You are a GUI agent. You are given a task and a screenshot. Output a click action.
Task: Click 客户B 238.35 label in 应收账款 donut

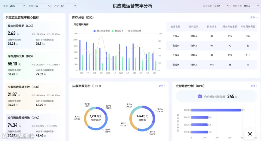[x=108, y=107]
